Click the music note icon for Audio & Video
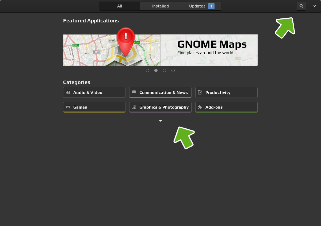This screenshot has width=321, height=226. [x=68, y=93]
